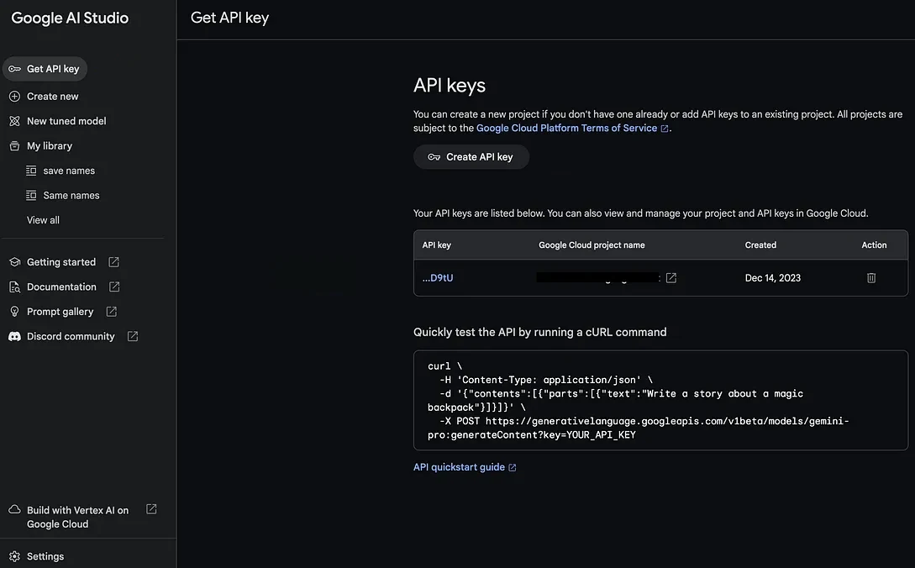Click the New tuned model icon
Viewport: 915px width, 568px height.
coord(14,121)
